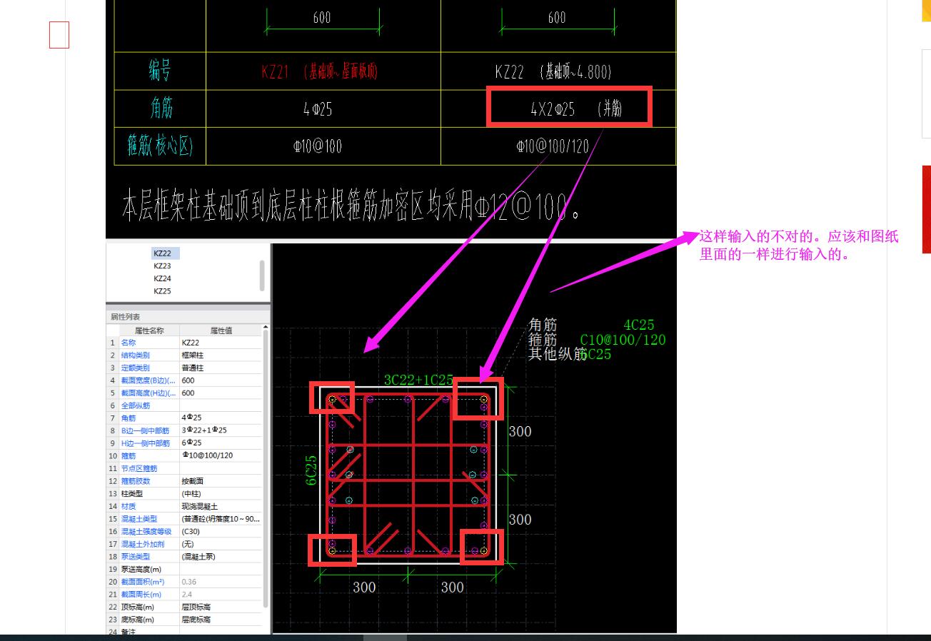Image resolution: width=931 pixels, height=641 pixels.
Task: Click the 材质 property label
Action: coord(129,506)
